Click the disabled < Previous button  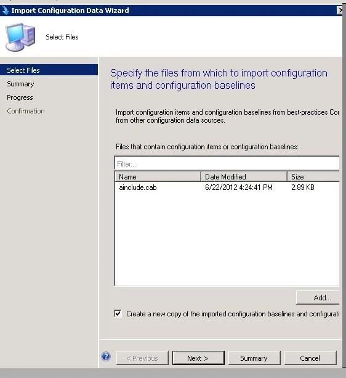click(142, 358)
